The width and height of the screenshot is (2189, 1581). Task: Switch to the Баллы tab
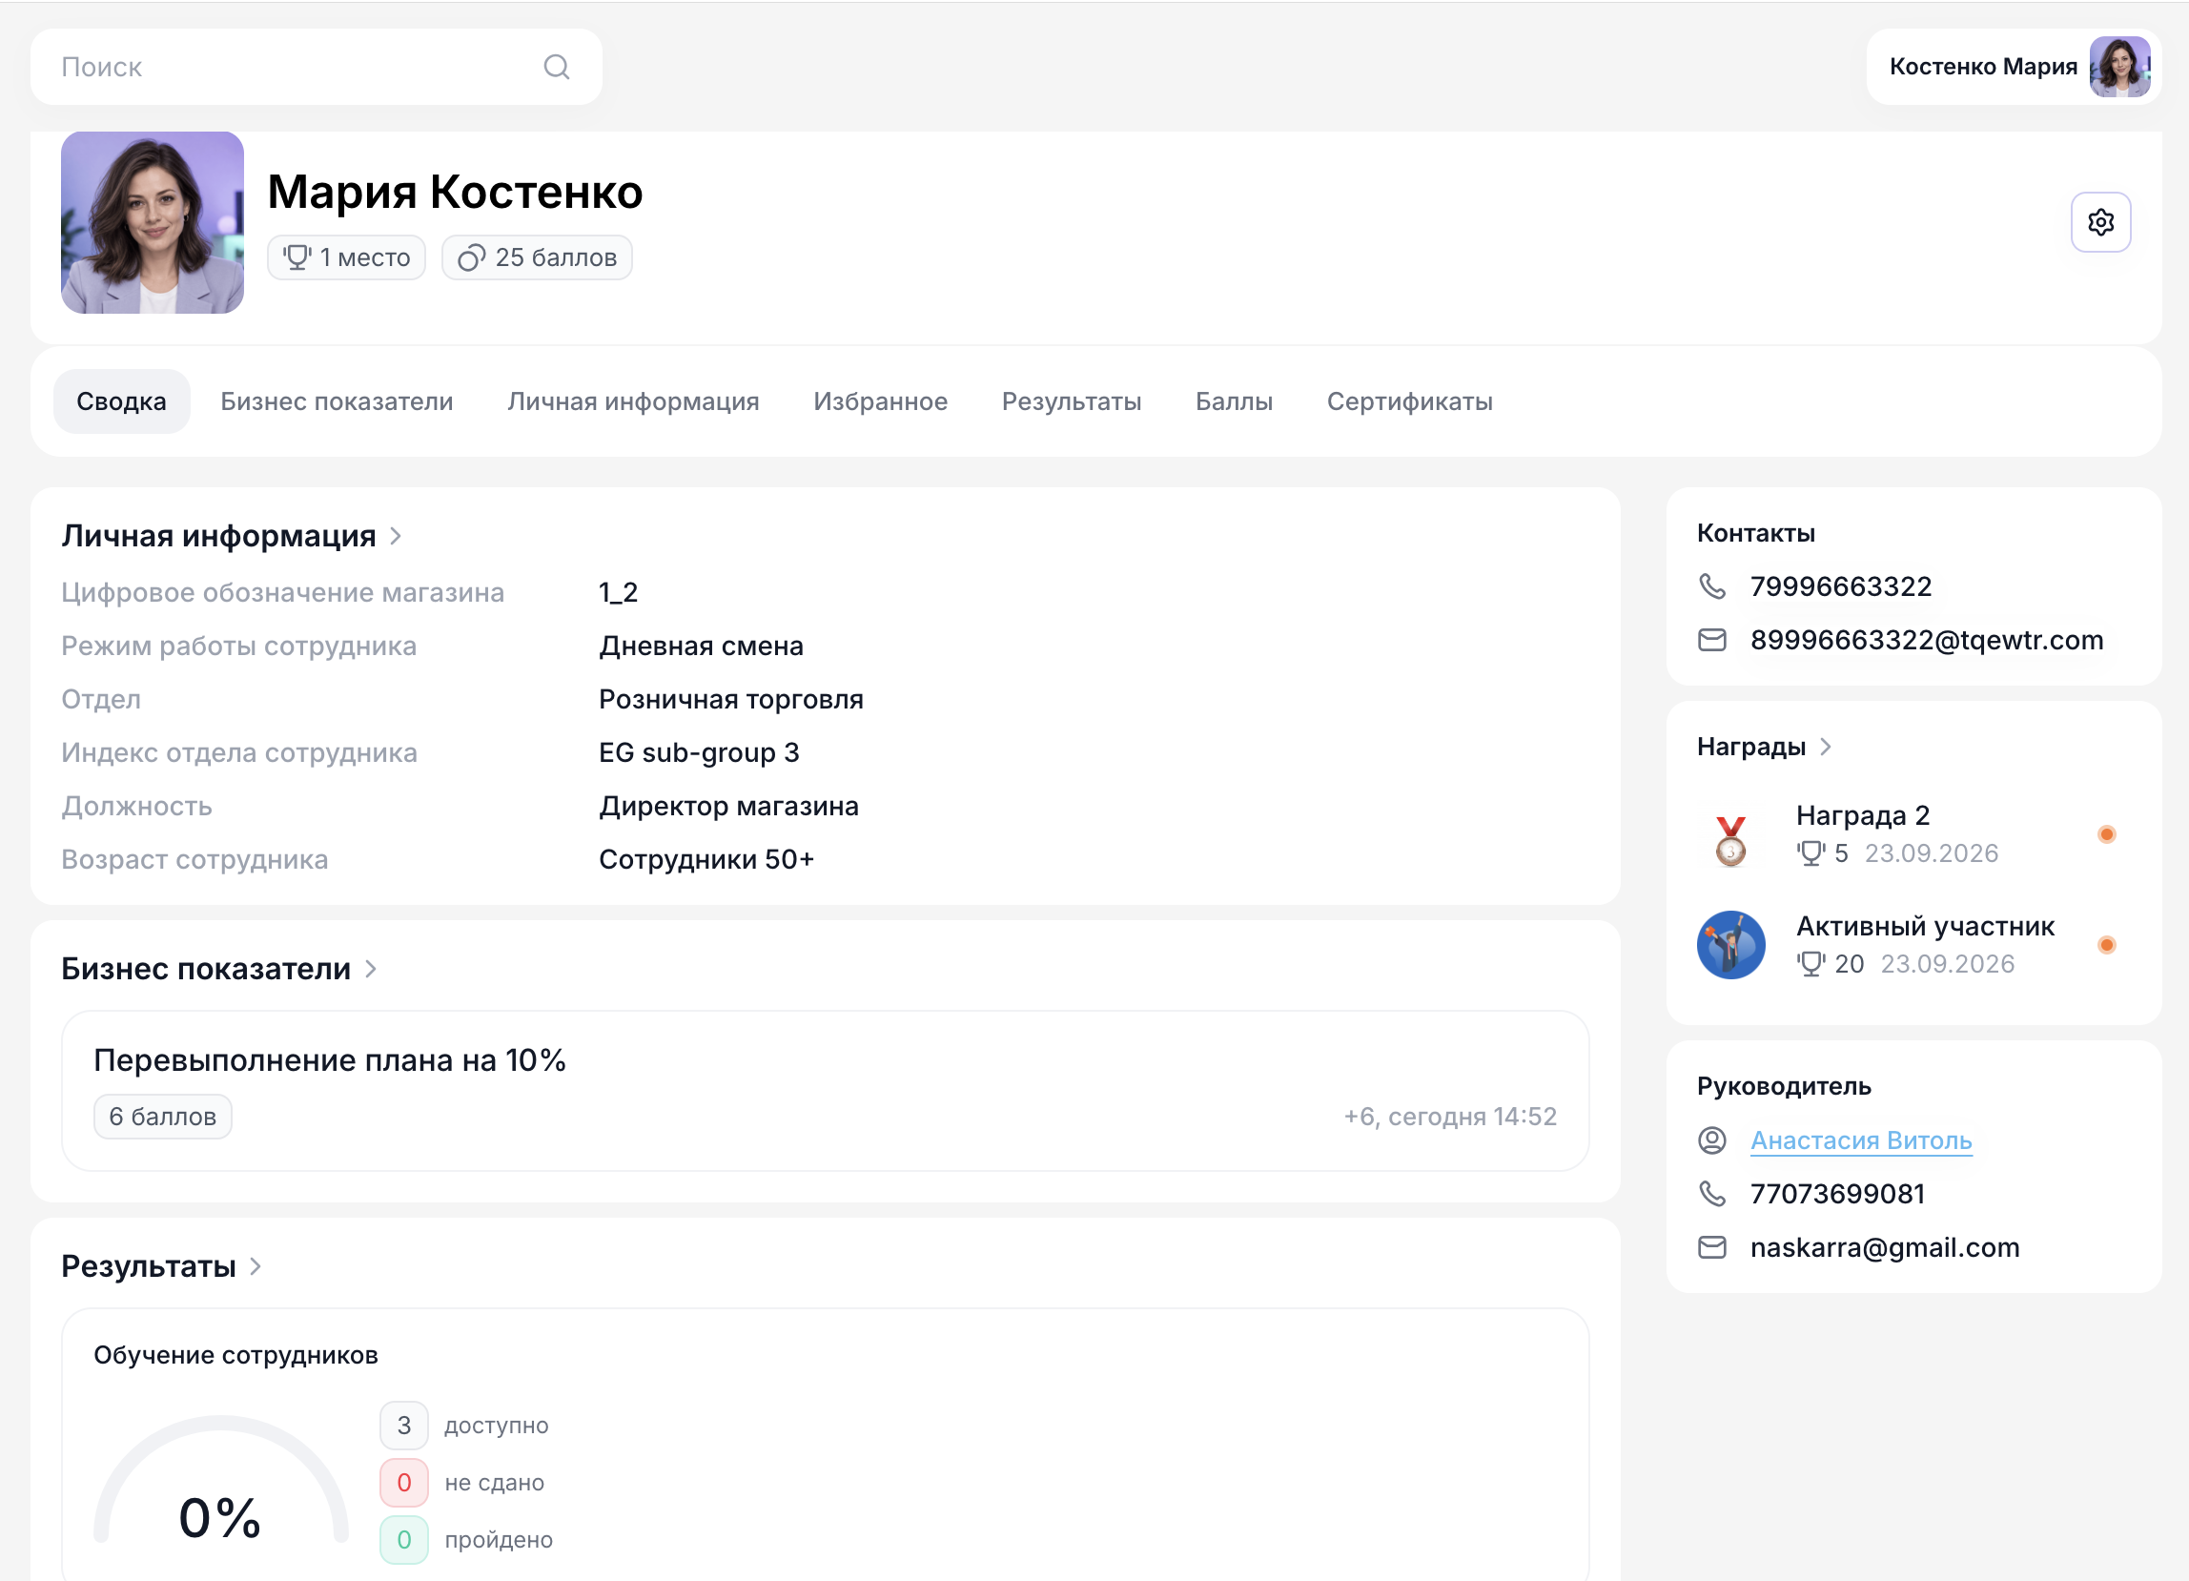click(1234, 401)
